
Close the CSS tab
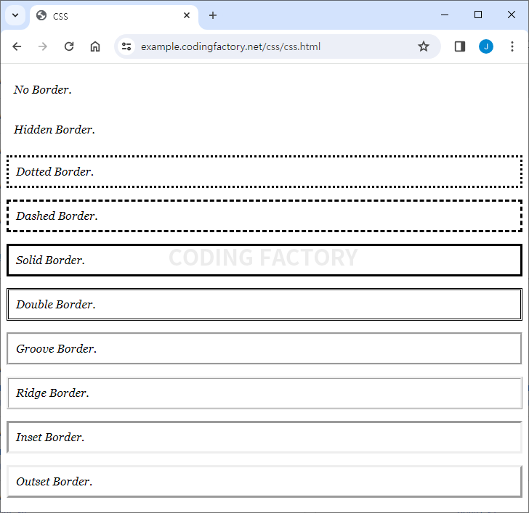pos(187,15)
